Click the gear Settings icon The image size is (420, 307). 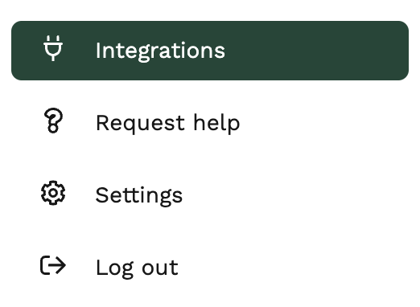(x=53, y=193)
